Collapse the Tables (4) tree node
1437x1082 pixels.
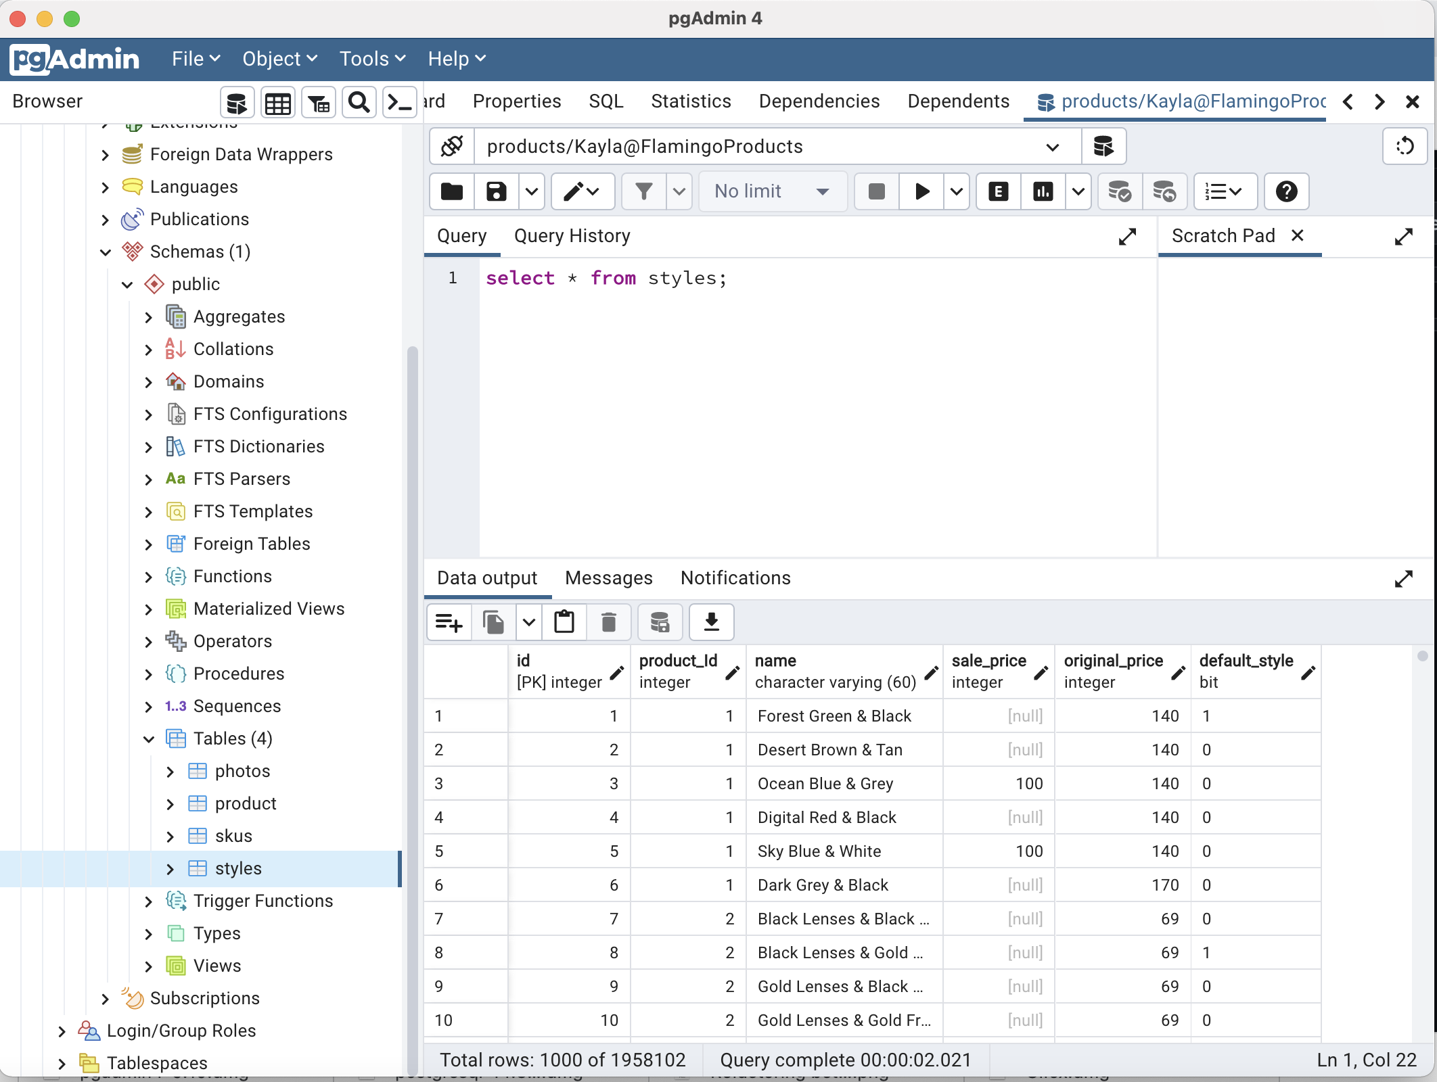click(x=149, y=738)
